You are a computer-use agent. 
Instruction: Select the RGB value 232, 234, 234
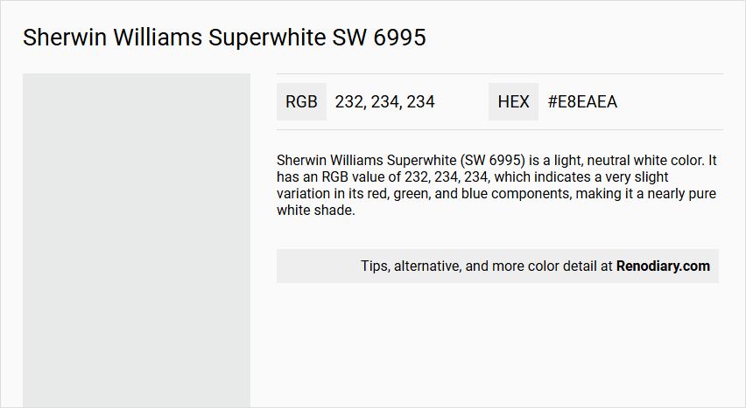coord(384,102)
